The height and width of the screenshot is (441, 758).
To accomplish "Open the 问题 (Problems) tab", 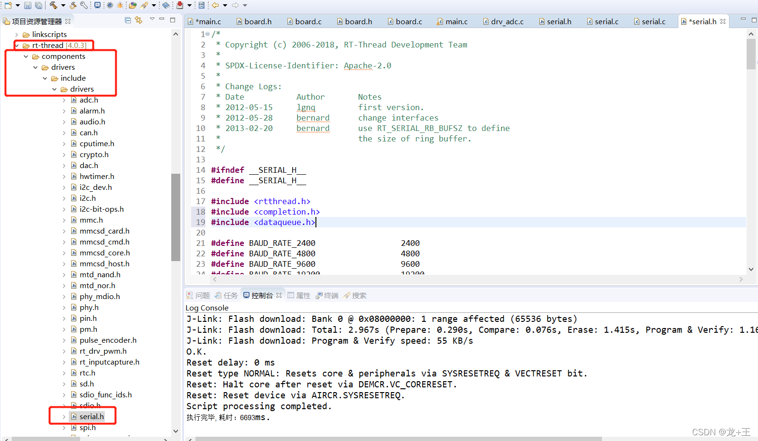I will click(198, 295).
